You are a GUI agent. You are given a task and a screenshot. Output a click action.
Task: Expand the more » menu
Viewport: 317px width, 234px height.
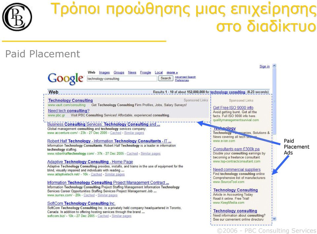tap(172, 72)
